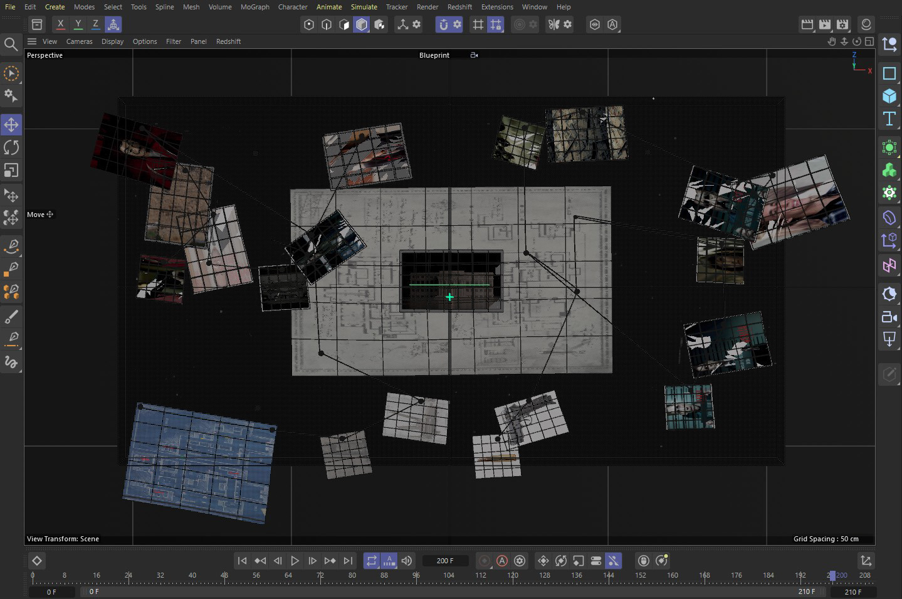
Task: Open the Simulate menu
Action: 364,7
